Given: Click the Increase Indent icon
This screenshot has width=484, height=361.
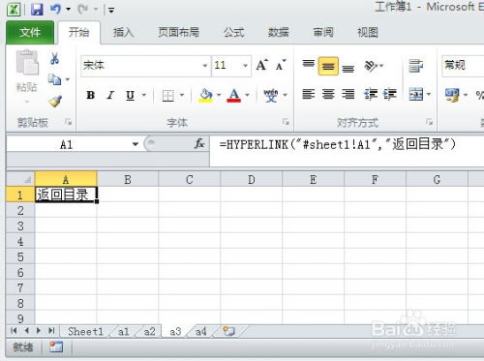Looking at the screenshot, I should pyautogui.click(x=390, y=94).
